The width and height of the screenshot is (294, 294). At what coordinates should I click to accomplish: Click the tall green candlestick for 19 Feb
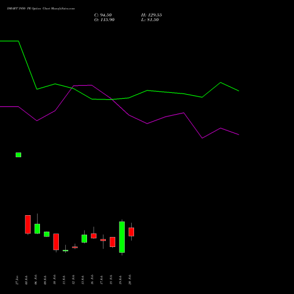coord(122,237)
